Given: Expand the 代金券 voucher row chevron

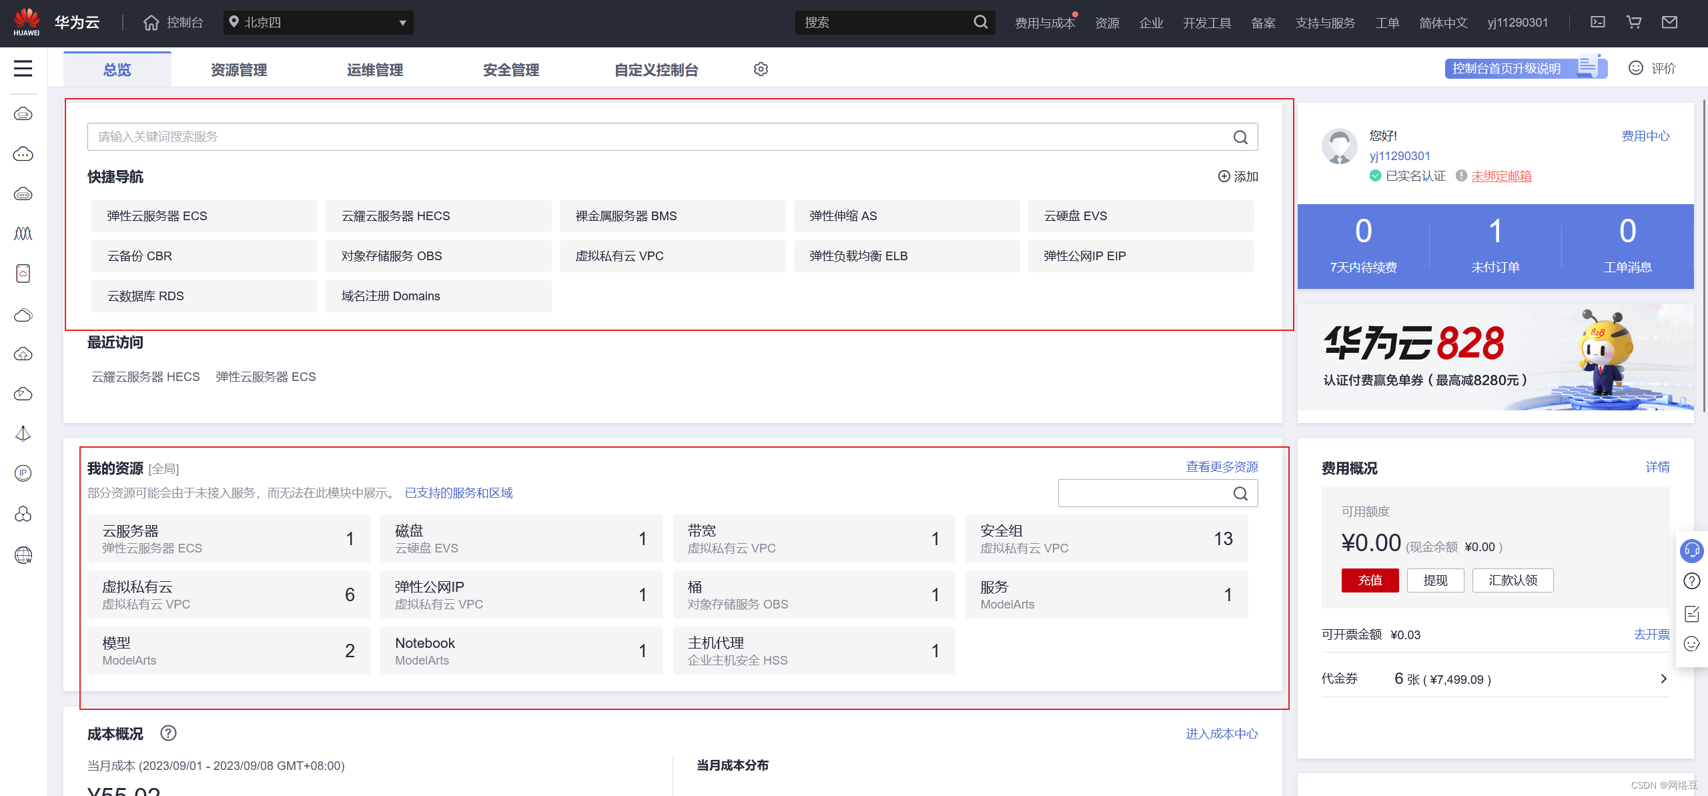Looking at the screenshot, I should point(1663,679).
